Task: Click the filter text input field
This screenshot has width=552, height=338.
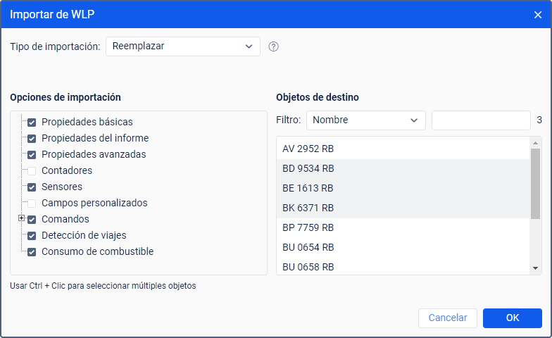Action: click(x=481, y=120)
